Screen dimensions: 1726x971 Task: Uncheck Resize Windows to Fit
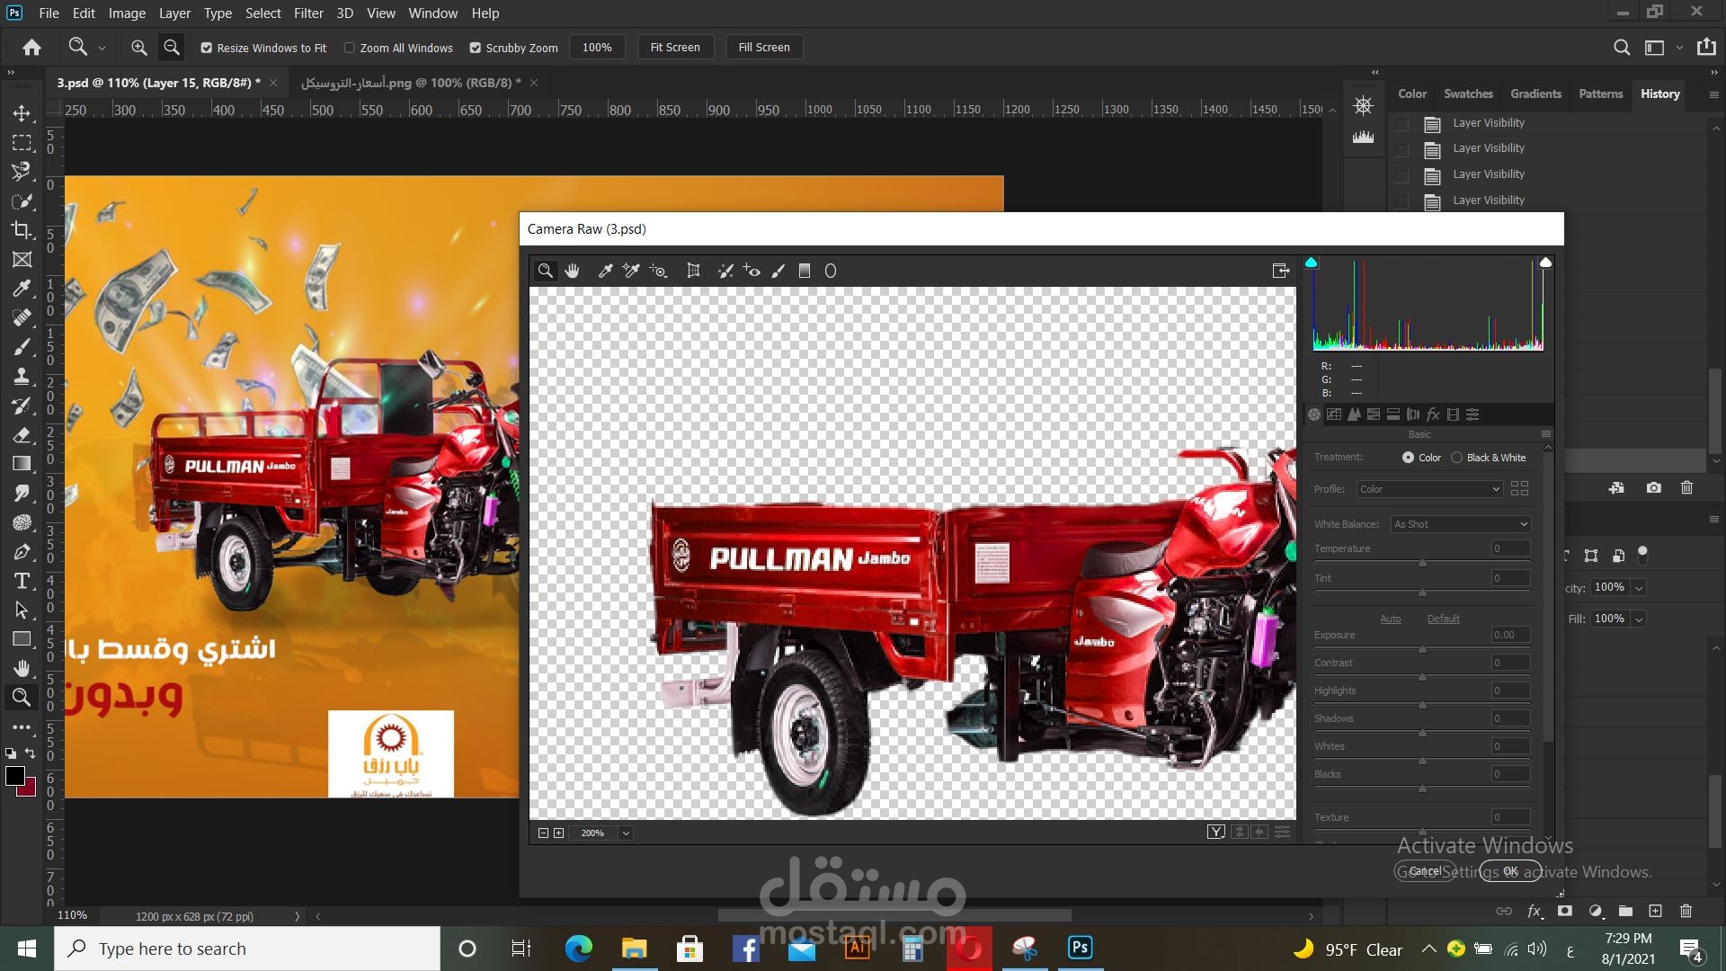click(207, 48)
